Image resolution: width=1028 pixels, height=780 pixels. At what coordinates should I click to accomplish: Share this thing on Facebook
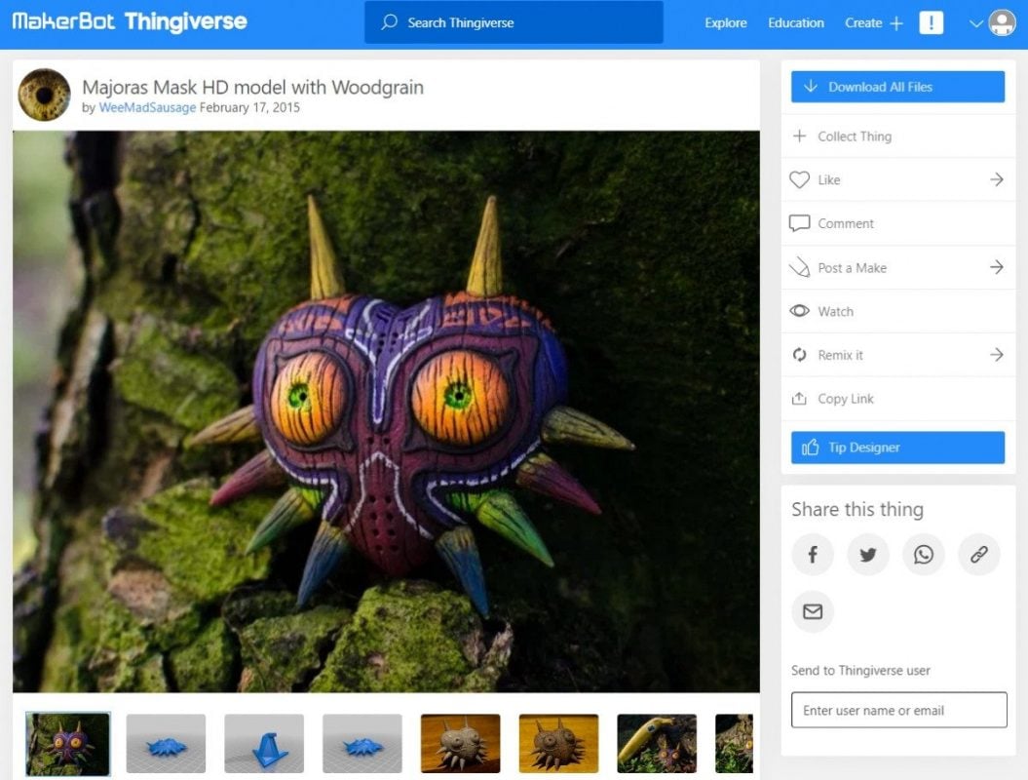813,555
